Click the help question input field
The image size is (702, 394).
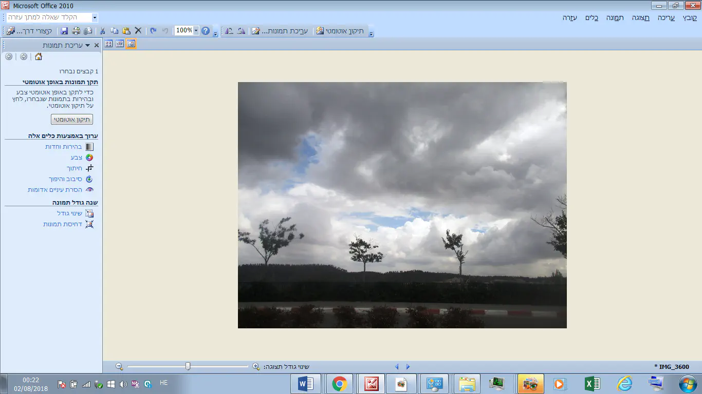(x=49, y=18)
